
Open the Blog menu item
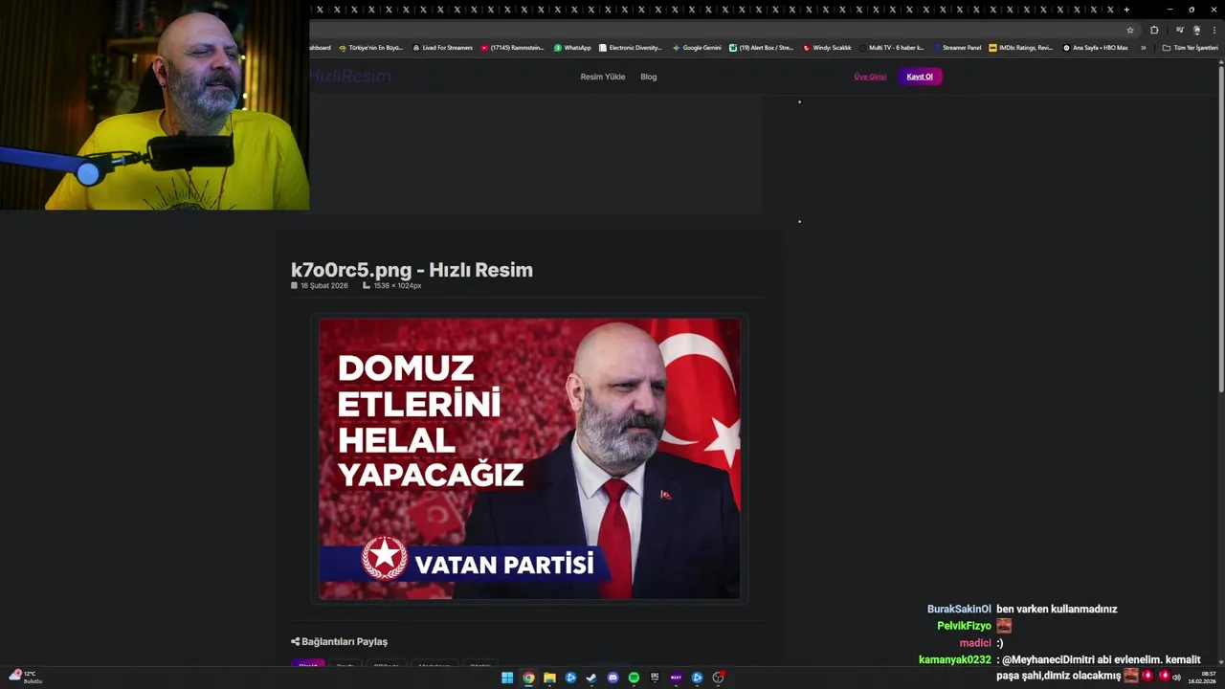click(649, 77)
